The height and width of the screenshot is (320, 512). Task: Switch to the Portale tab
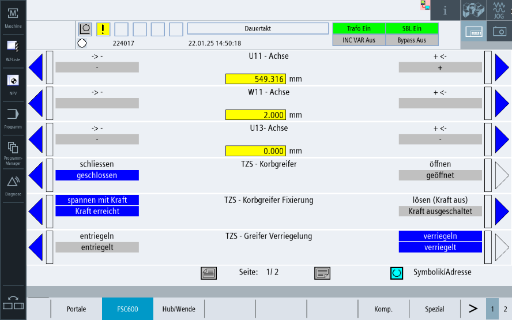[x=76, y=309]
